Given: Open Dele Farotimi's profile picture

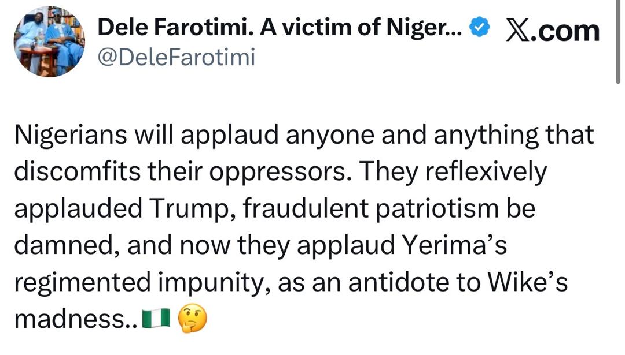Looking at the screenshot, I should (49, 41).
